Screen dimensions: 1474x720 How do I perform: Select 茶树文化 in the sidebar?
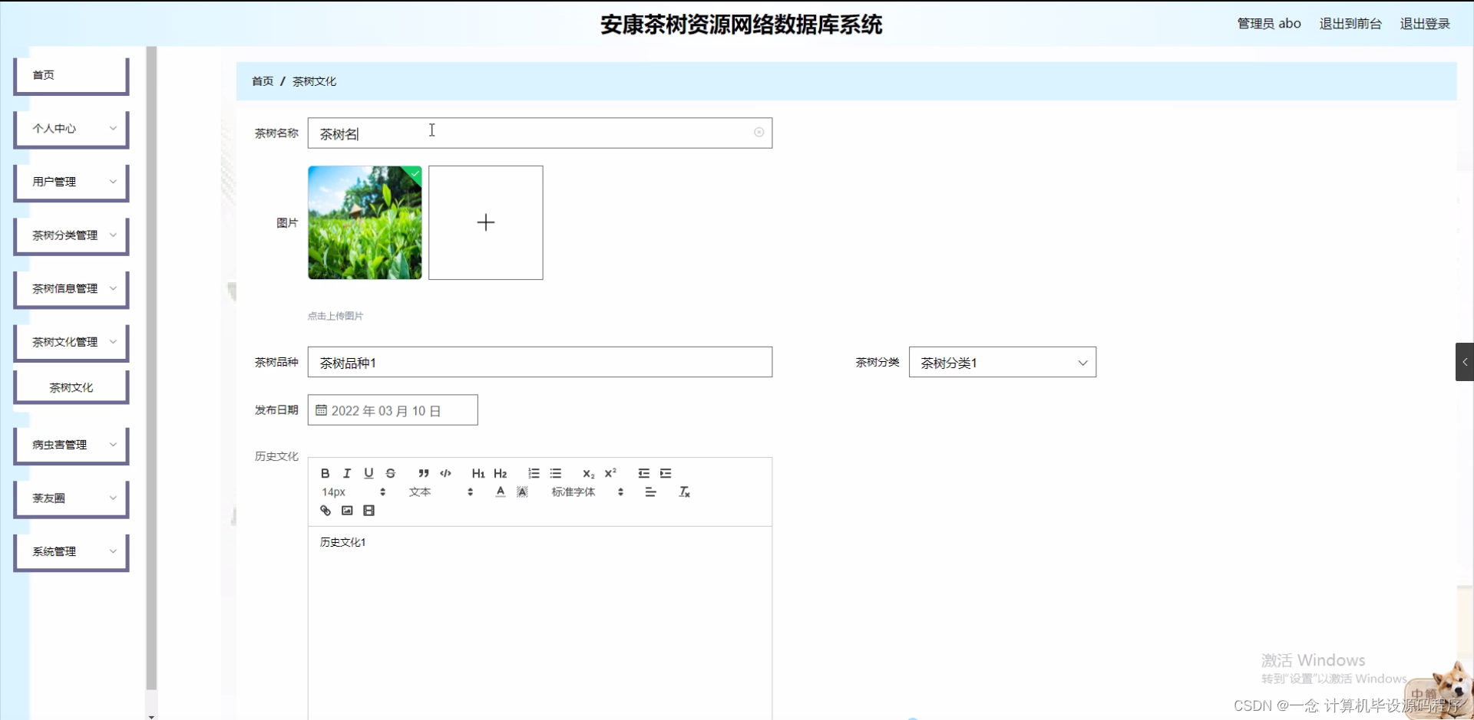(x=71, y=387)
